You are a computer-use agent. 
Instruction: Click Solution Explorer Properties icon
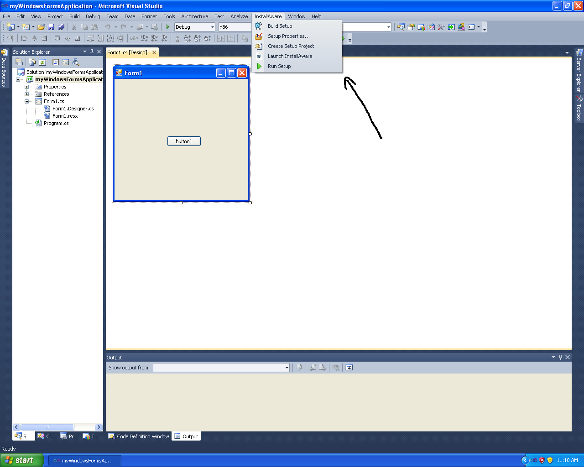coord(19,62)
